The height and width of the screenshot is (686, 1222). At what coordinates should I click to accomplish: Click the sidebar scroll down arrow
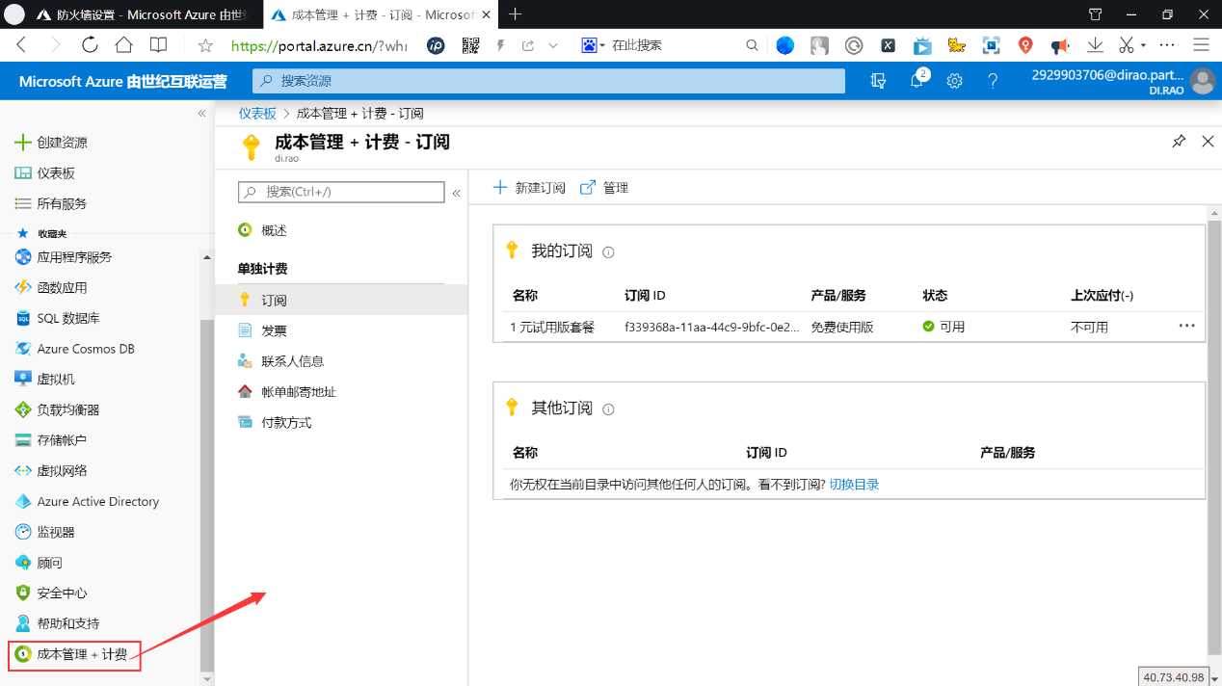click(x=207, y=678)
